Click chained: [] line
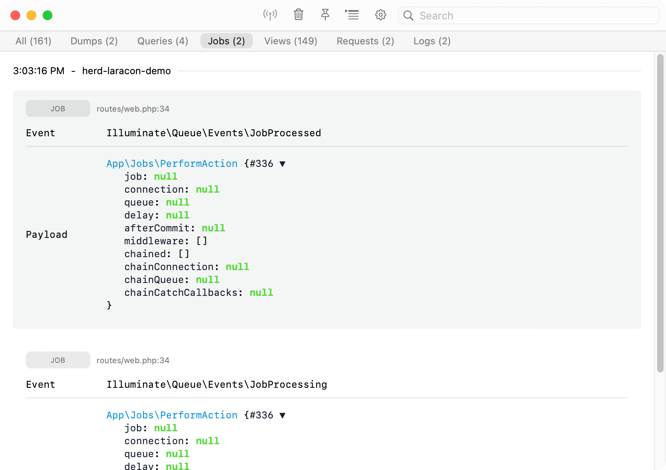This screenshot has width=666, height=470. click(157, 254)
